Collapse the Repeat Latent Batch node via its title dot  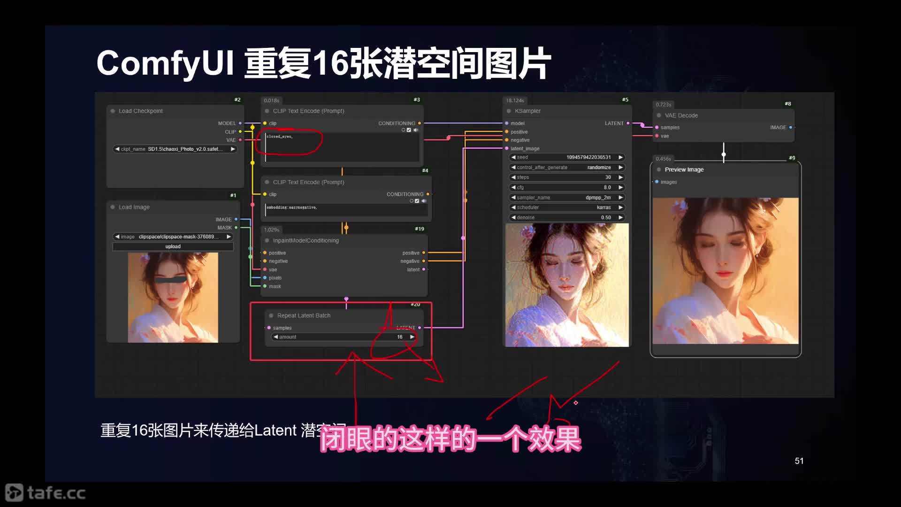point(271,316)
